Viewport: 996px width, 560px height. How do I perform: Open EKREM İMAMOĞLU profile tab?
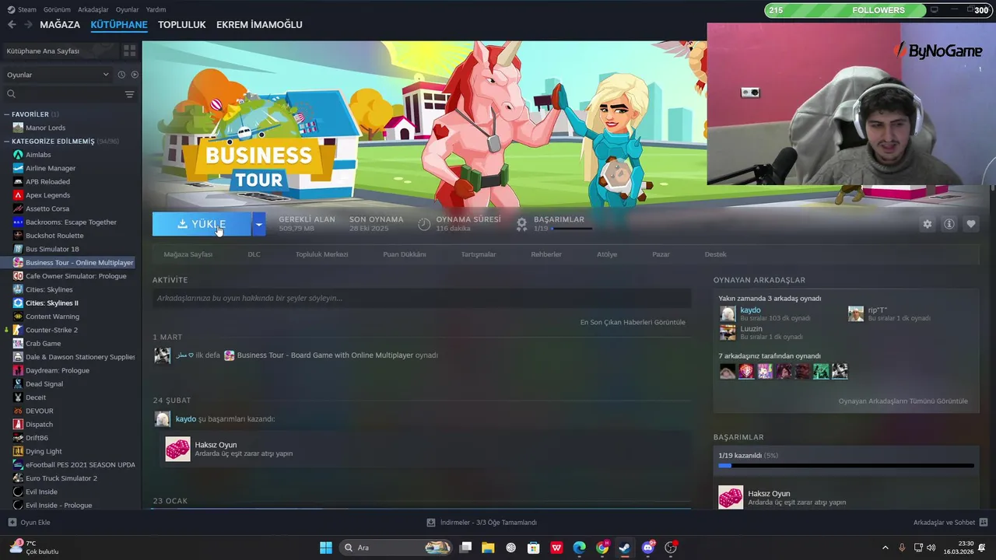click(259, 25)
